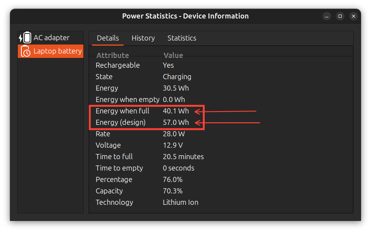Click the Attribute column header
The height and width of the screenshot is (232, 371).
[113, 55]
